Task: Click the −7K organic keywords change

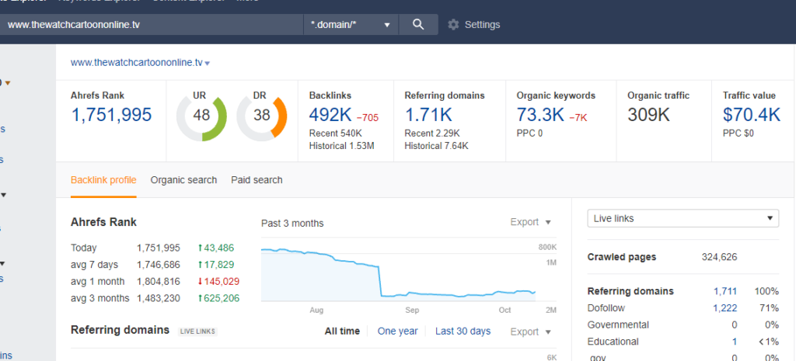Action: pyautogui.click(x=578, y=118)
